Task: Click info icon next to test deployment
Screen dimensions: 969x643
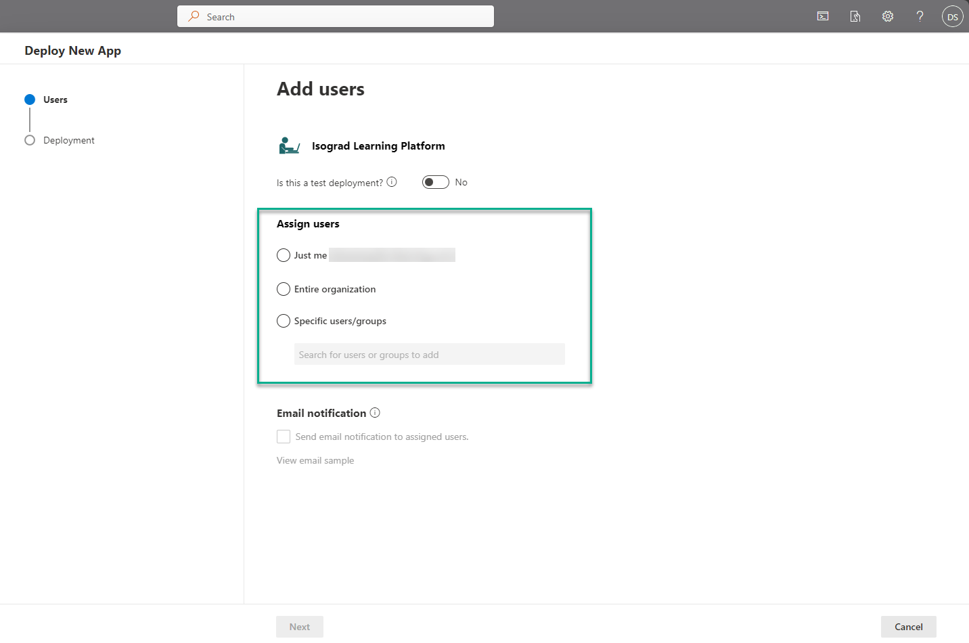Action: [392, 182]
